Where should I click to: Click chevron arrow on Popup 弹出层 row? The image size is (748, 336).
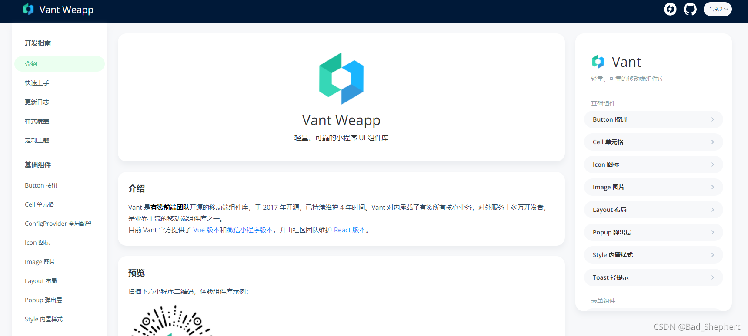712,232
